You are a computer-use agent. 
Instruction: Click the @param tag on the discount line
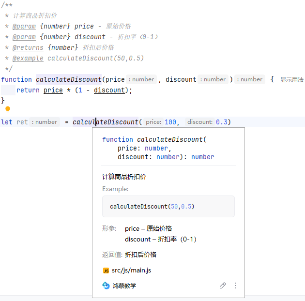coord(24,37)
